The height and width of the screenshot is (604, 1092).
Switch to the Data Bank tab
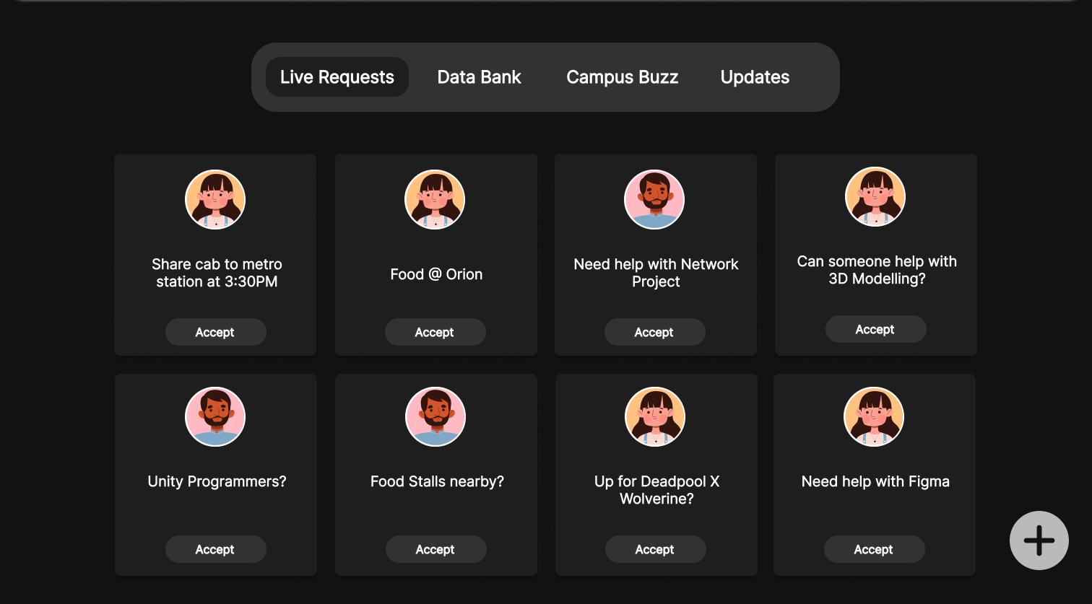pos(479,77)
